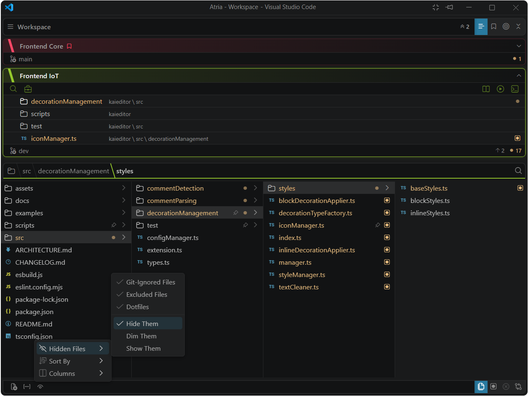The width and height of the screenshot is (528, 396).
Task: Expand the assets folder arrow
Action: pos(124,188)
